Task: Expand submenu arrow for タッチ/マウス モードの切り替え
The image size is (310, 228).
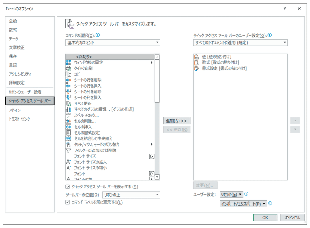Action: coord(152,145)
